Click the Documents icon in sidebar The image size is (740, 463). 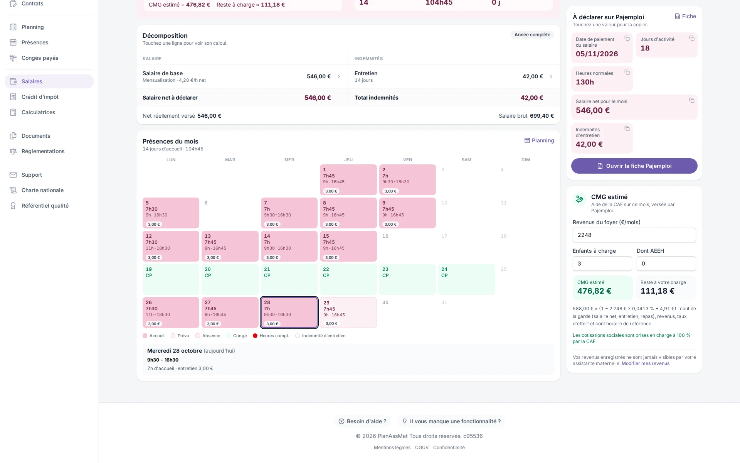click(x=13, y=136)
